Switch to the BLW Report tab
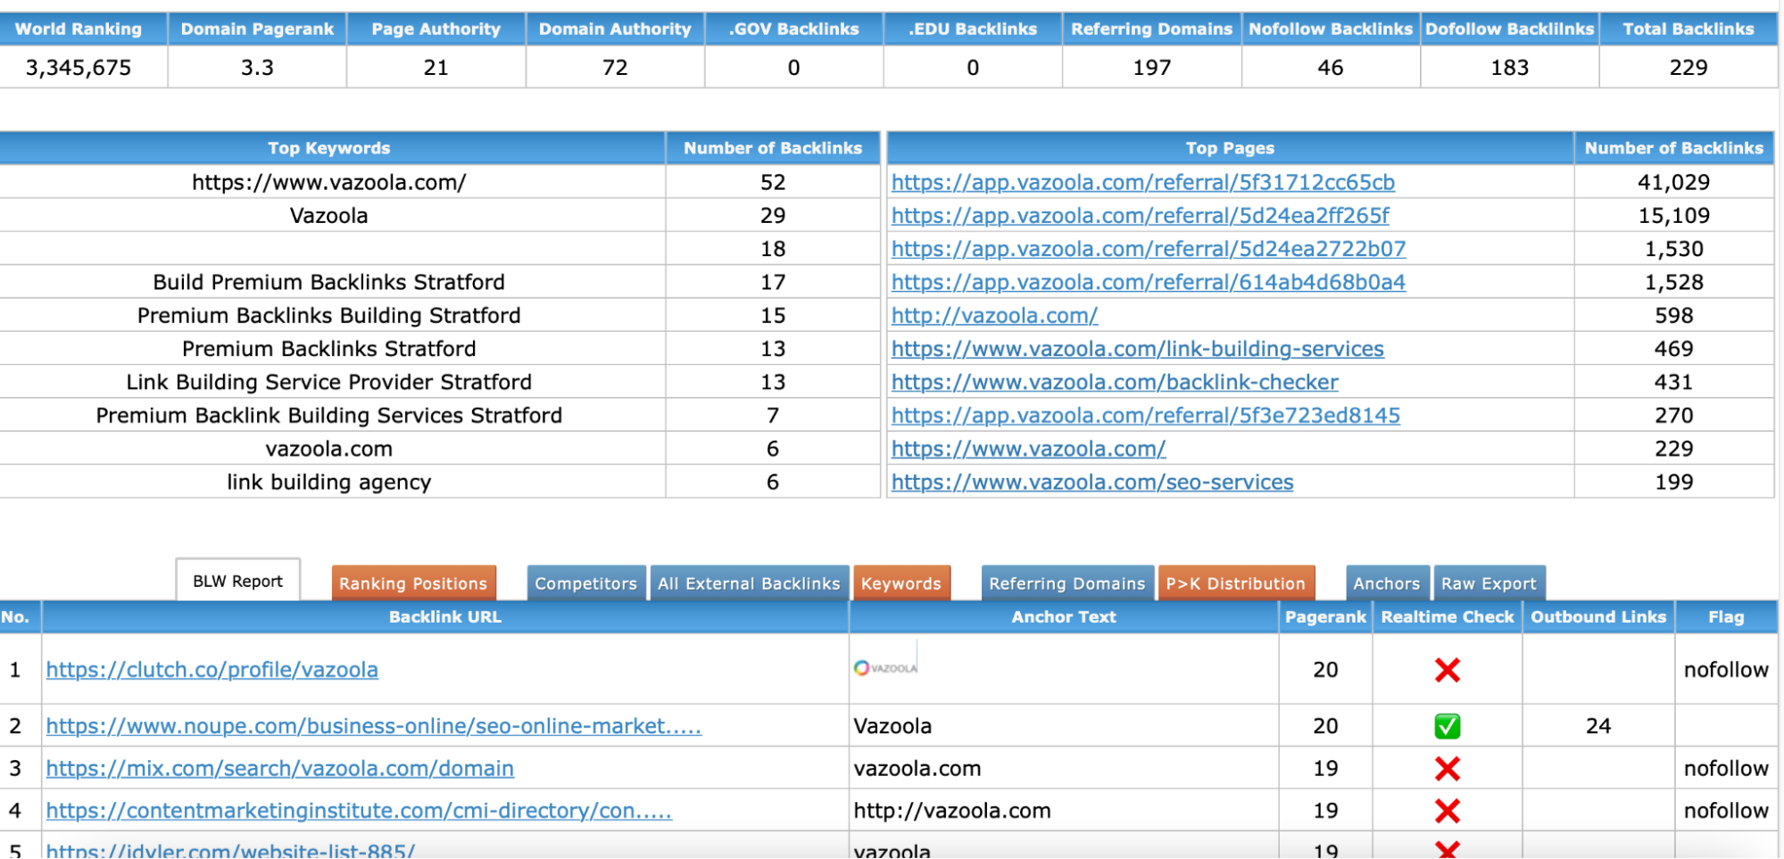The width and height of the screenshot is (1784, 859). point(237,582)
